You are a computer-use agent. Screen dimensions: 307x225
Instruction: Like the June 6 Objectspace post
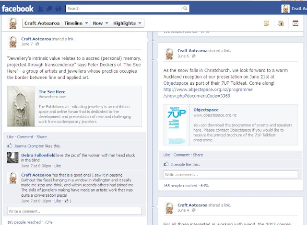click(x=166, y=155)
